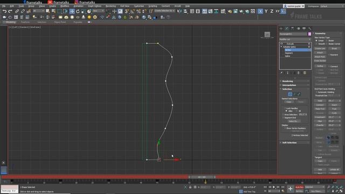
Task: Restrict to XY plane button
Action: tap(278, 11)
